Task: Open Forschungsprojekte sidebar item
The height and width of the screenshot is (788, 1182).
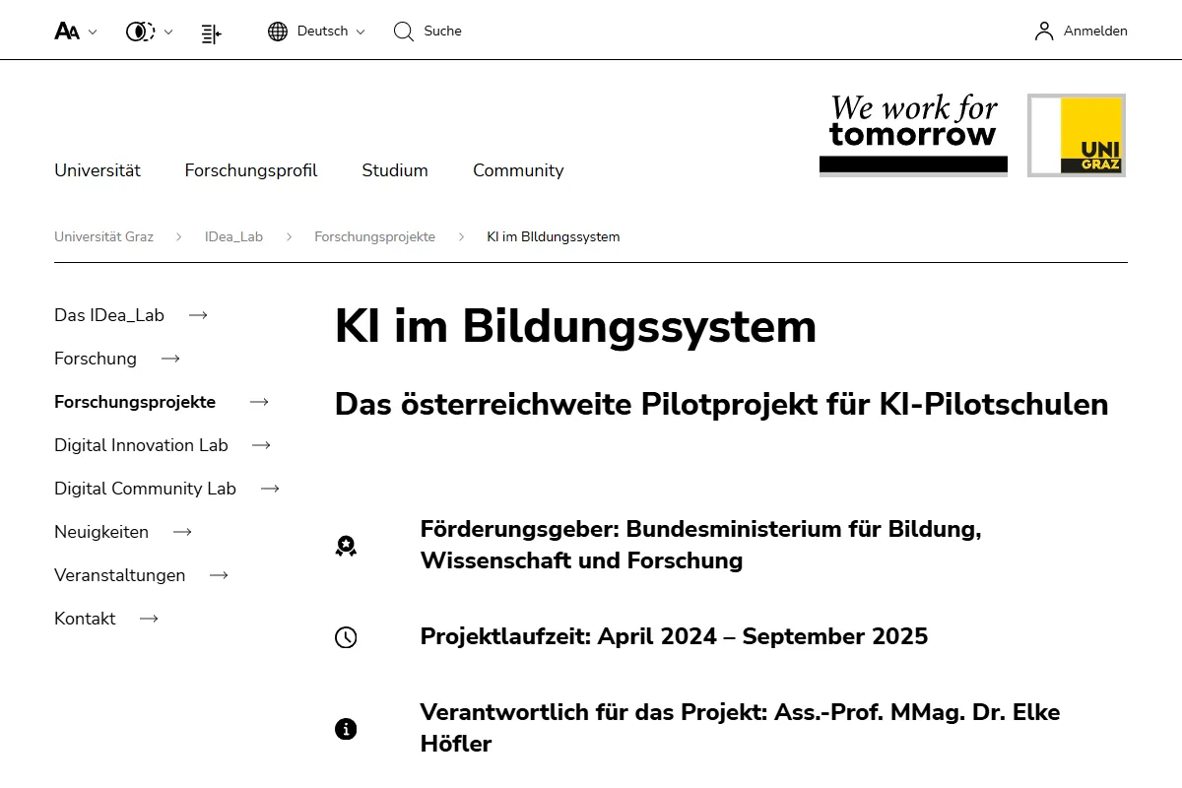Action: 135,402
